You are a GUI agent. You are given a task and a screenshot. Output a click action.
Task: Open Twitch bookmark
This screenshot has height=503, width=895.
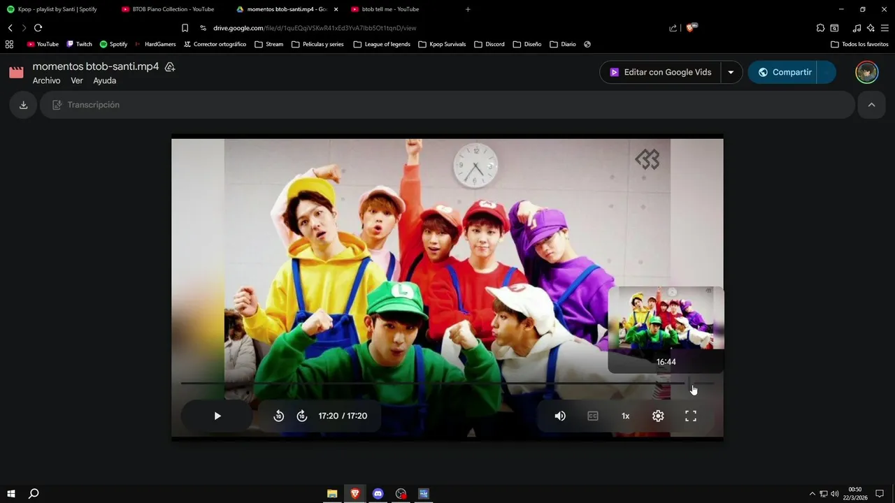79,44
